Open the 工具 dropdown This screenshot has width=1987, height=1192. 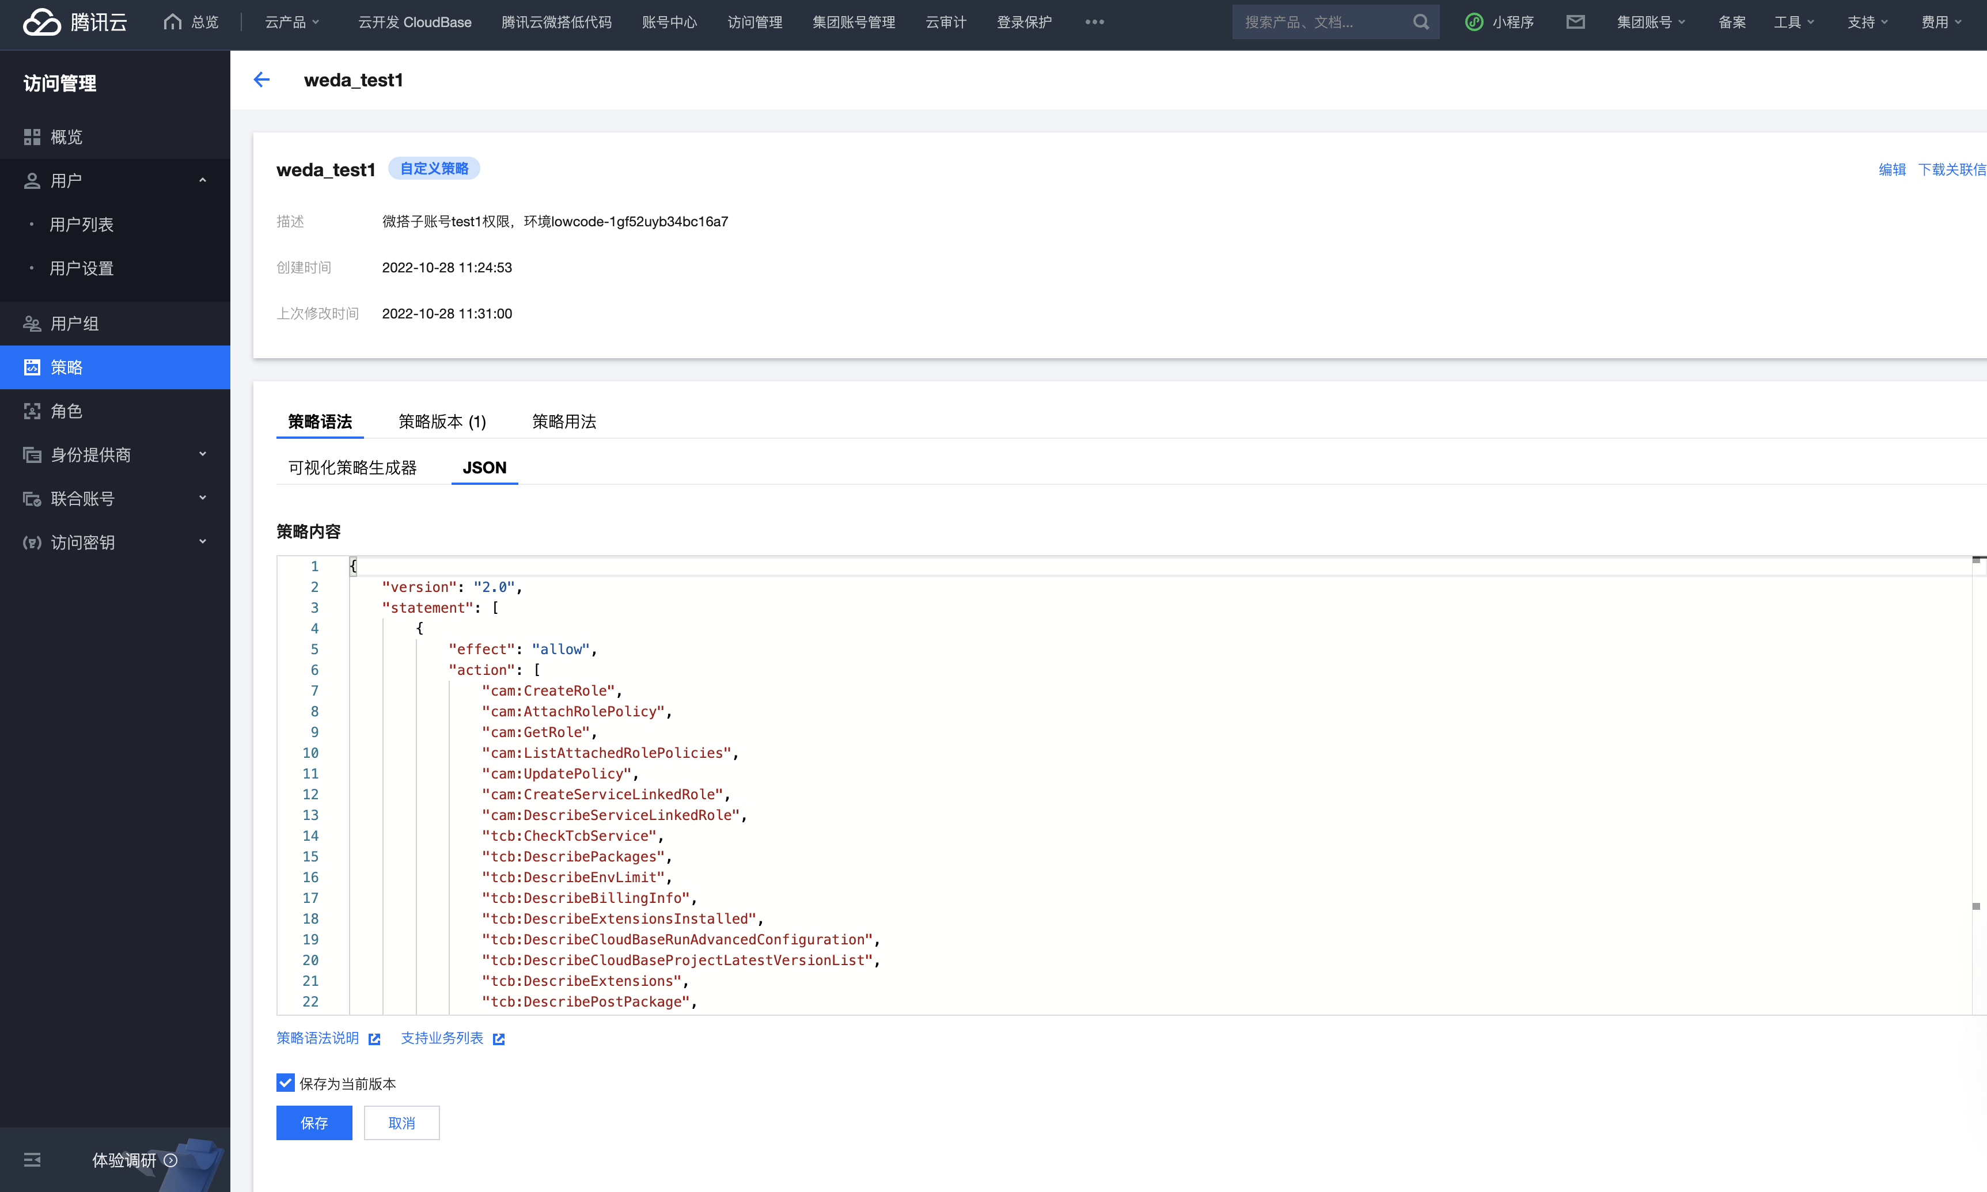point(1794,22)
